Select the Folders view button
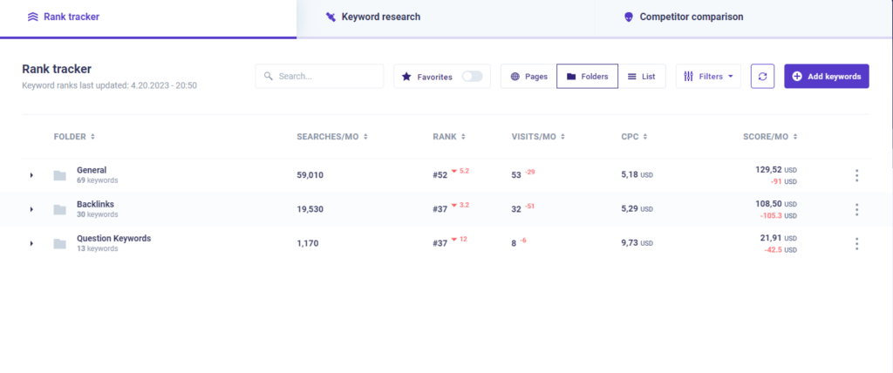The height and width of the screenshot is (373, 893). (x=587, y=77)
